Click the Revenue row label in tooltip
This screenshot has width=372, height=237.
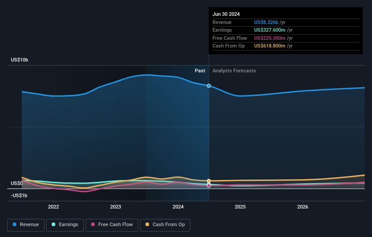tap(222, 22)
